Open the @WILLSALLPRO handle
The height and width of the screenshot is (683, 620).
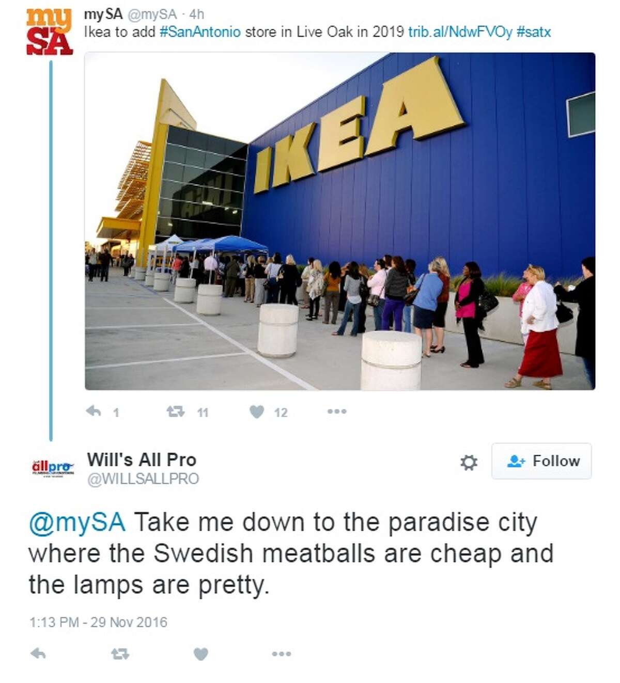point(143,479)
